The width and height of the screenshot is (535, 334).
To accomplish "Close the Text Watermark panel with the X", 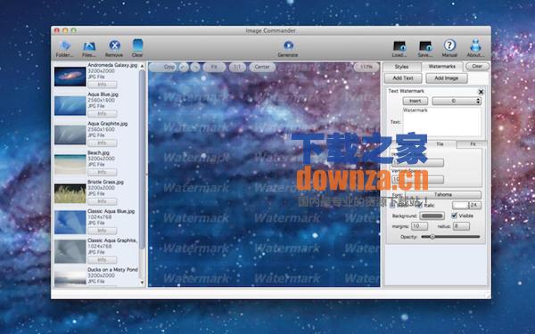I will pos(481,92).
